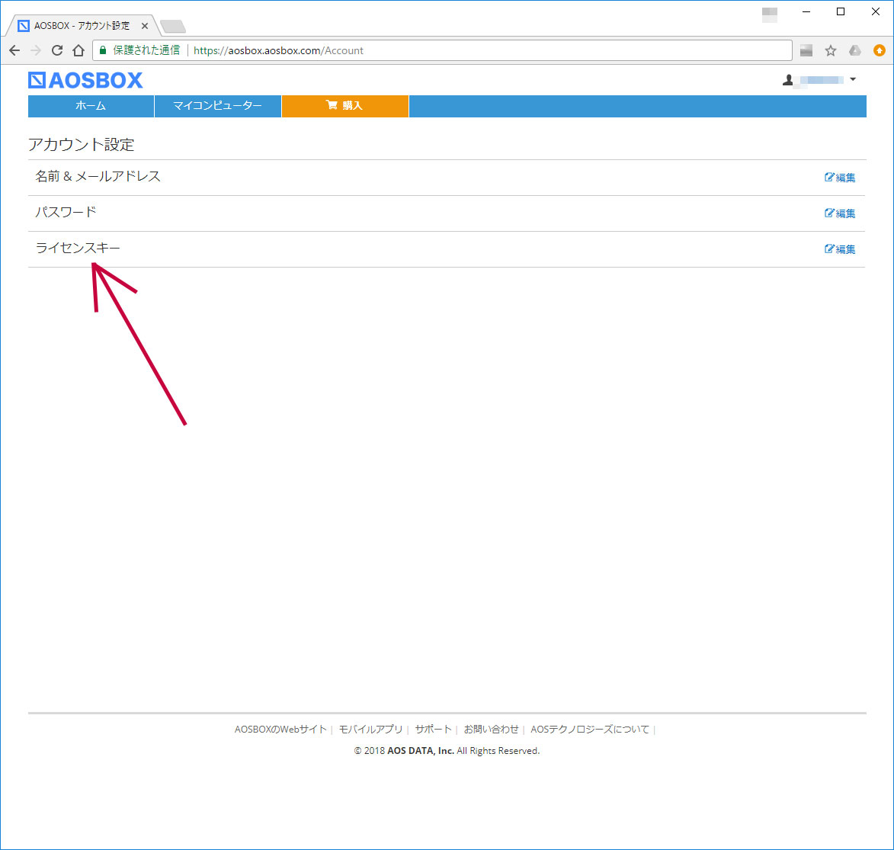Open browser home page icon
Viewport: 894px width, 850px height.
79,50
